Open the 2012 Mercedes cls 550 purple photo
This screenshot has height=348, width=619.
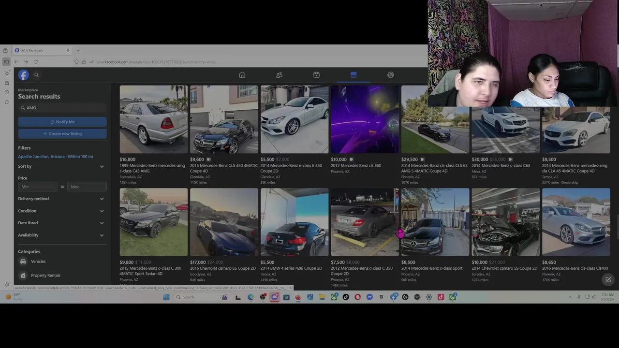365,119
